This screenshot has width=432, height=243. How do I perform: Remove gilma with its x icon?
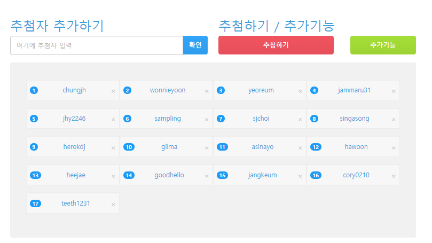[207, 148]
